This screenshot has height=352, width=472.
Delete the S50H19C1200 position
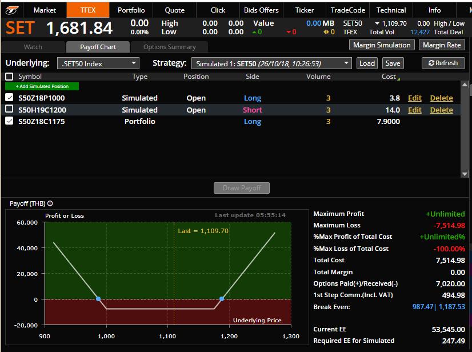tap(441, 110)
